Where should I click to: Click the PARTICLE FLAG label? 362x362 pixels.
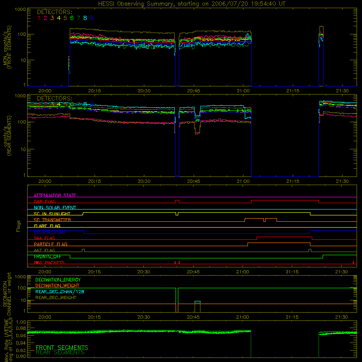[51, 244]
